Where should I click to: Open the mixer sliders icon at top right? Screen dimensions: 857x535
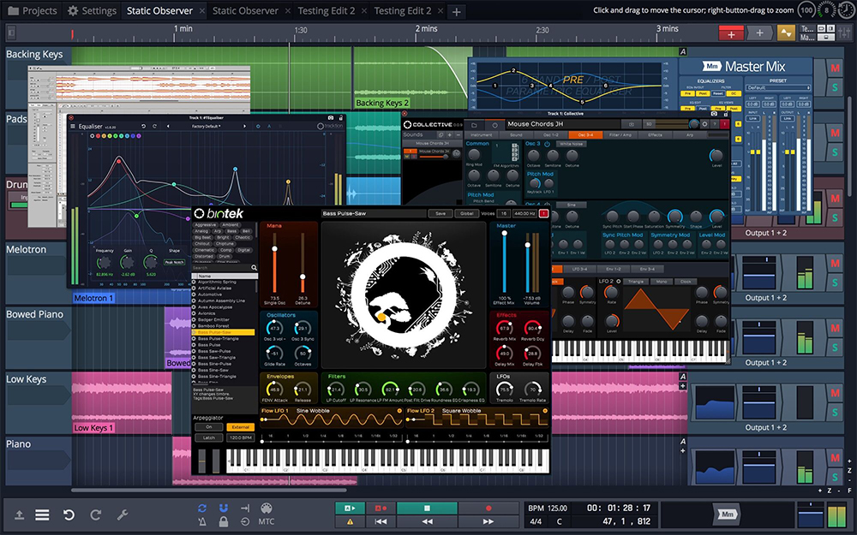(x=843, y=33)
